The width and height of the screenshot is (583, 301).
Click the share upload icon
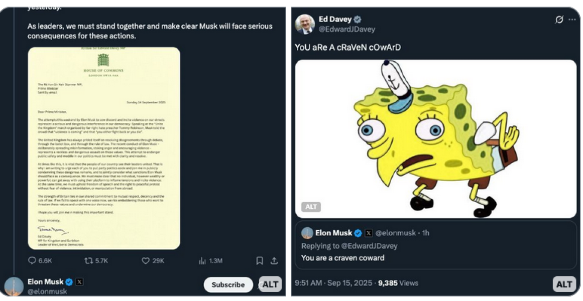(x=274, y=260)
